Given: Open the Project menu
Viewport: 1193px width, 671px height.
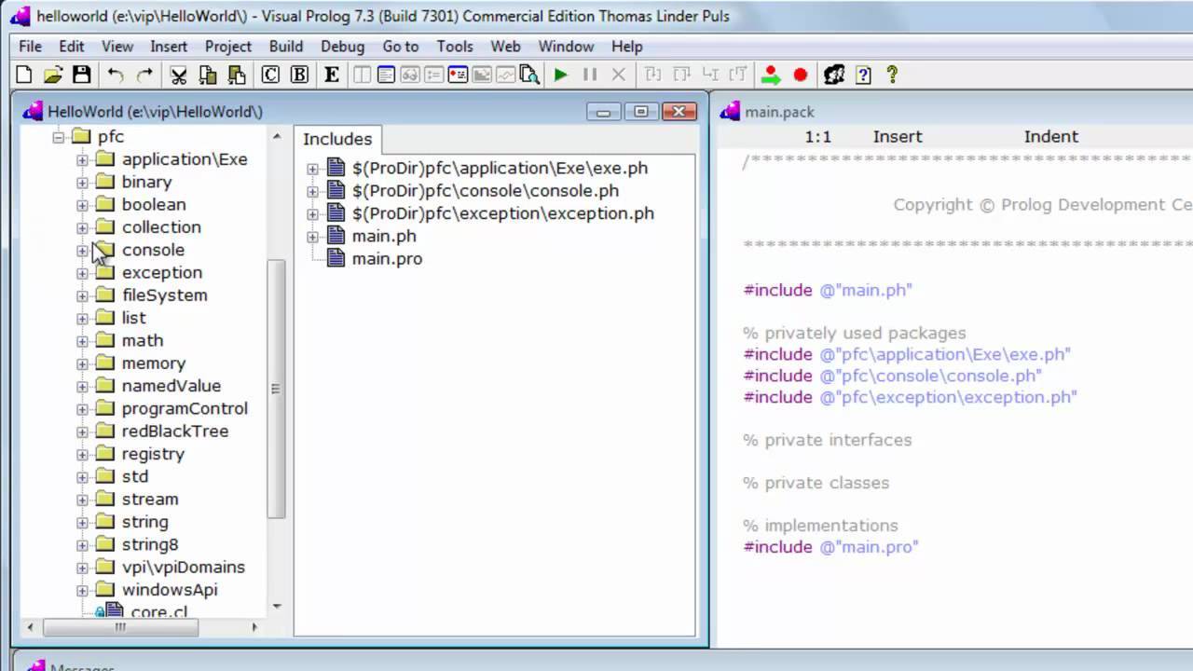Looking at the screenshot, I should 228,46.
